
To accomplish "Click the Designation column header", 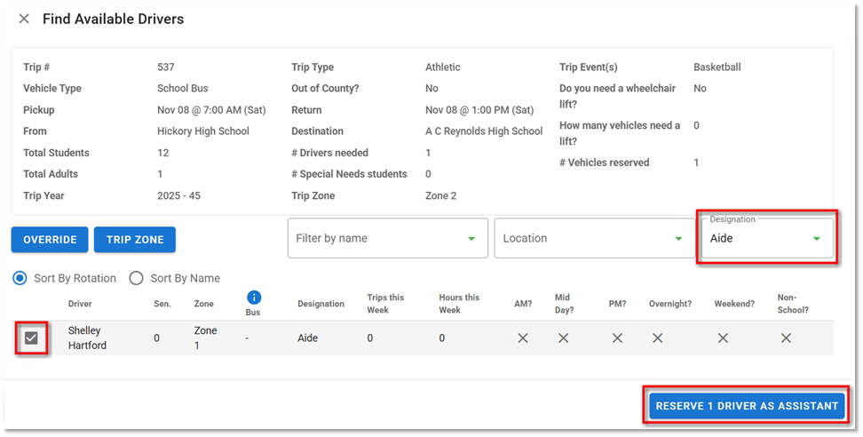I will [x=321, y=304].
